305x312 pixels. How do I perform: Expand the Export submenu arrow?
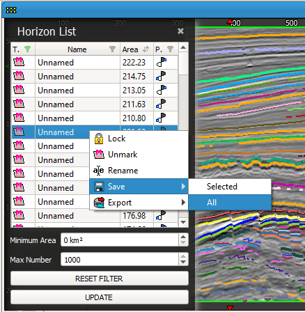[x=183, y=203]
